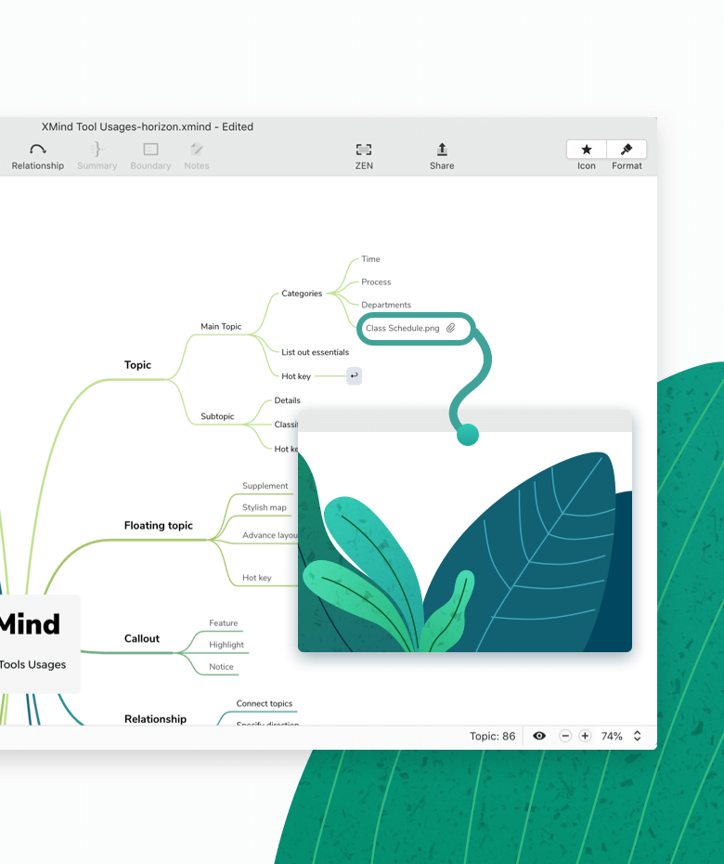Viewport: 724px width, 864px height.
Task: Select the Callout branch node
Action: click(142, 638)
